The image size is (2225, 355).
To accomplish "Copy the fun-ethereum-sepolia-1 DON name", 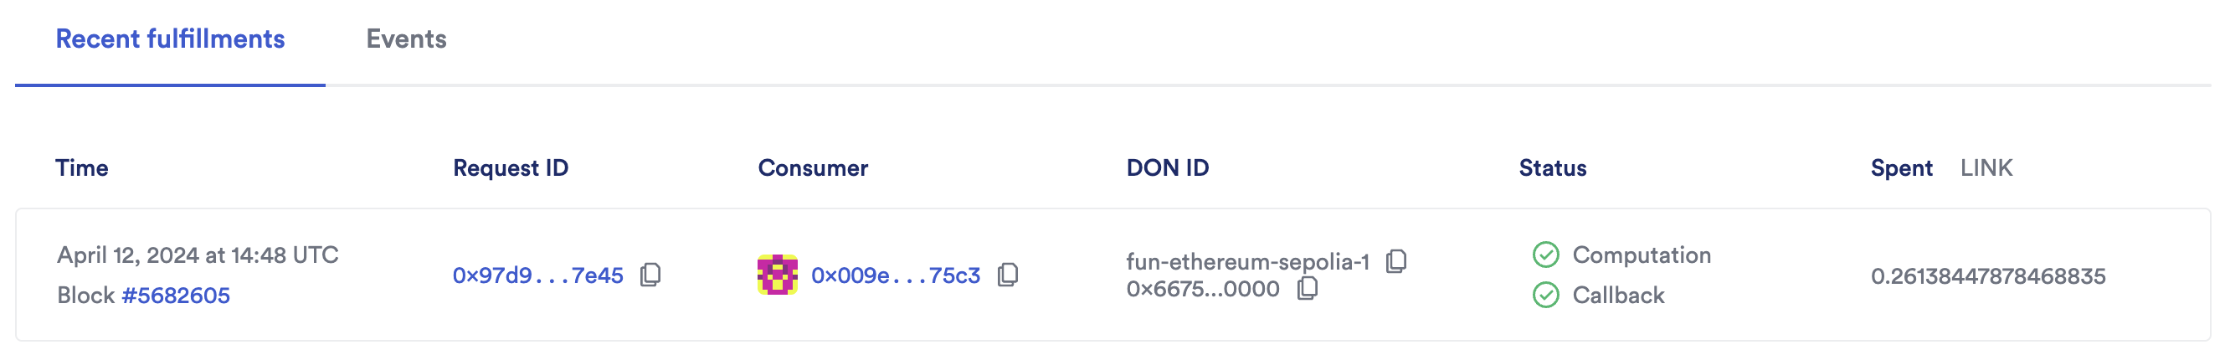I will pyautogui.click(x=1395, y=261).
